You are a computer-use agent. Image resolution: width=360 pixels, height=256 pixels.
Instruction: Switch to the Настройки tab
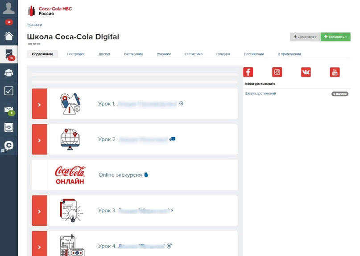76,54
